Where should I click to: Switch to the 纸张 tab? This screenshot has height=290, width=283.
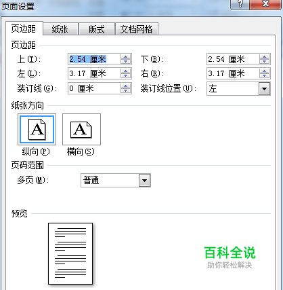click(60, 29)
